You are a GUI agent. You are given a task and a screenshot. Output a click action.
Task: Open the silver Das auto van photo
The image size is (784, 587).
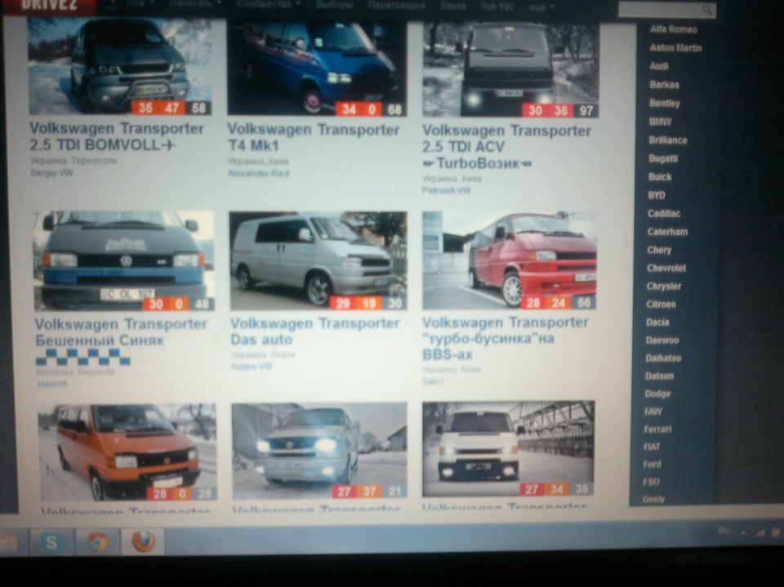(318, 260)
